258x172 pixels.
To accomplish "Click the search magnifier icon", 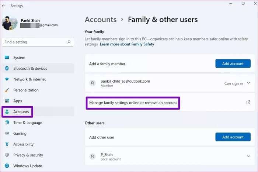I will [x=69, y=42].
